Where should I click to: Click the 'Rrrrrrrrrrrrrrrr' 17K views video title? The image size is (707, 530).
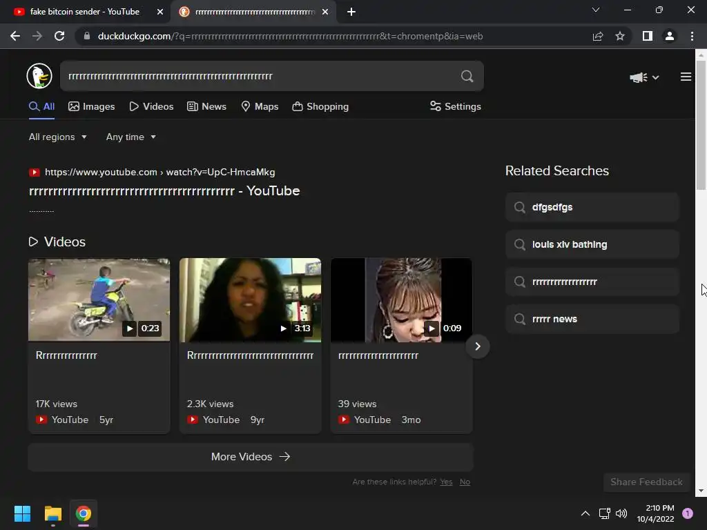point(66,355)
